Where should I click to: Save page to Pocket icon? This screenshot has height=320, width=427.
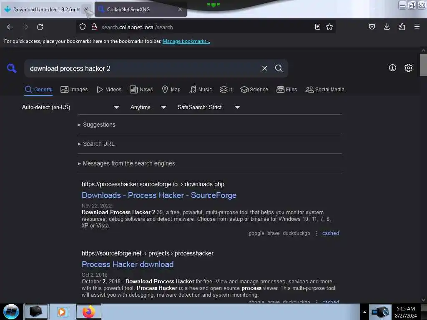(x=372, y=27)
